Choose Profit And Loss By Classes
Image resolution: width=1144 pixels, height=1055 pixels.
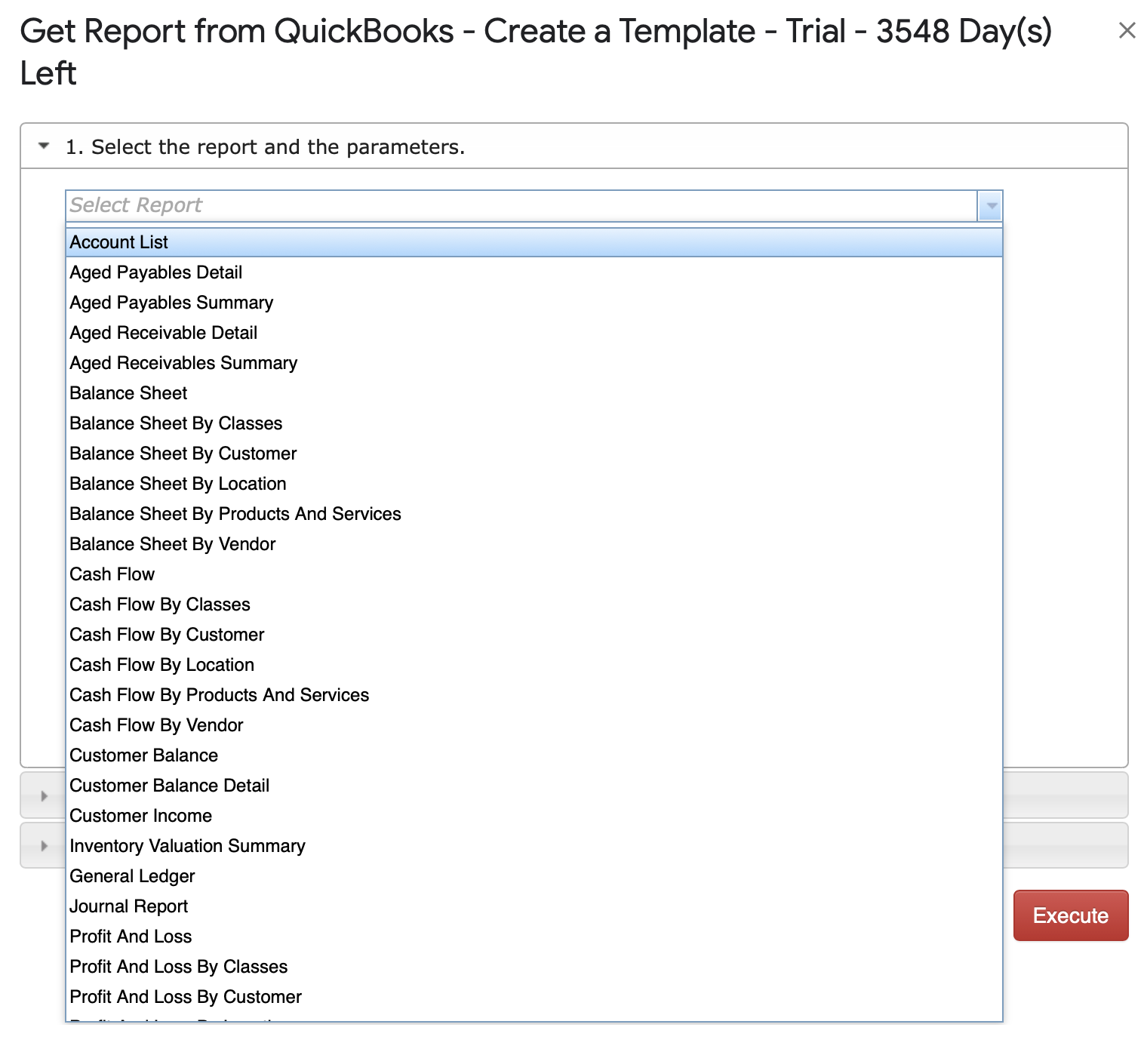coord(179,967)
